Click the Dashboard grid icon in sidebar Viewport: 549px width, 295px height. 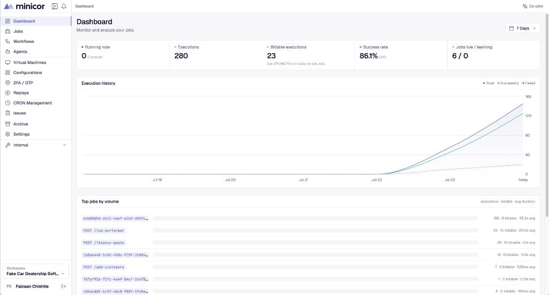pos(8,21)
